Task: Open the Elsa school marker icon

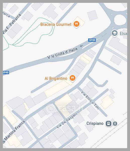Action: 114,33
